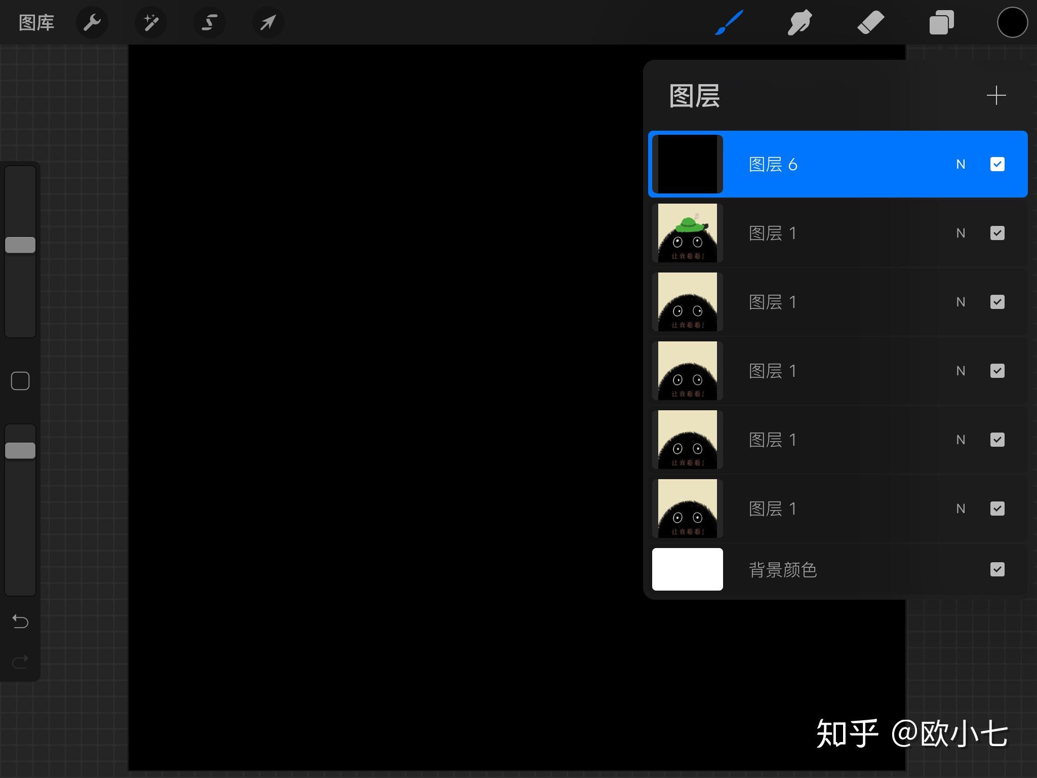Tap the thumbnail of 图层 6
1037x778 pixels.
[687, 164]
